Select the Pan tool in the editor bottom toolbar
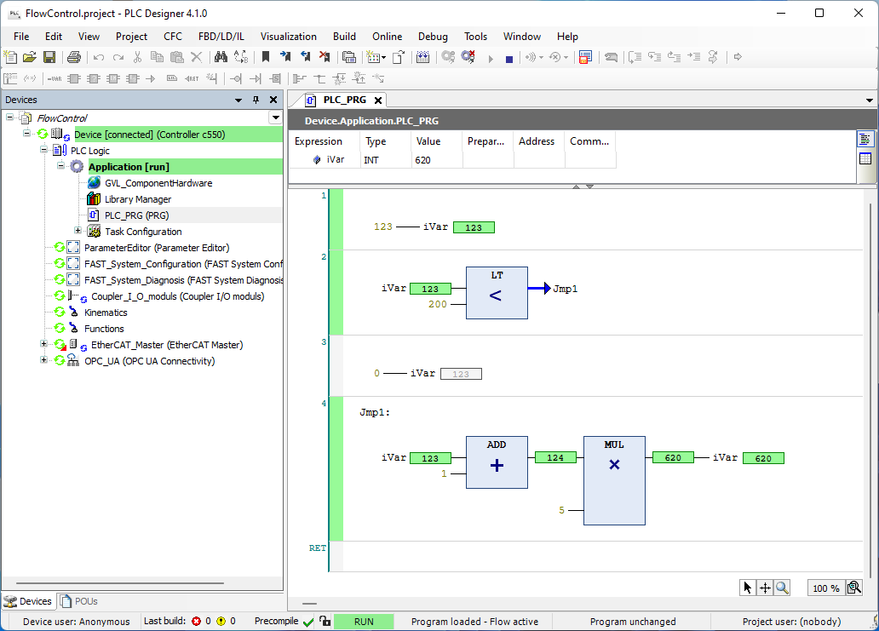The height and width of the screenshot is (631, 879). click(x=764, y=587)
